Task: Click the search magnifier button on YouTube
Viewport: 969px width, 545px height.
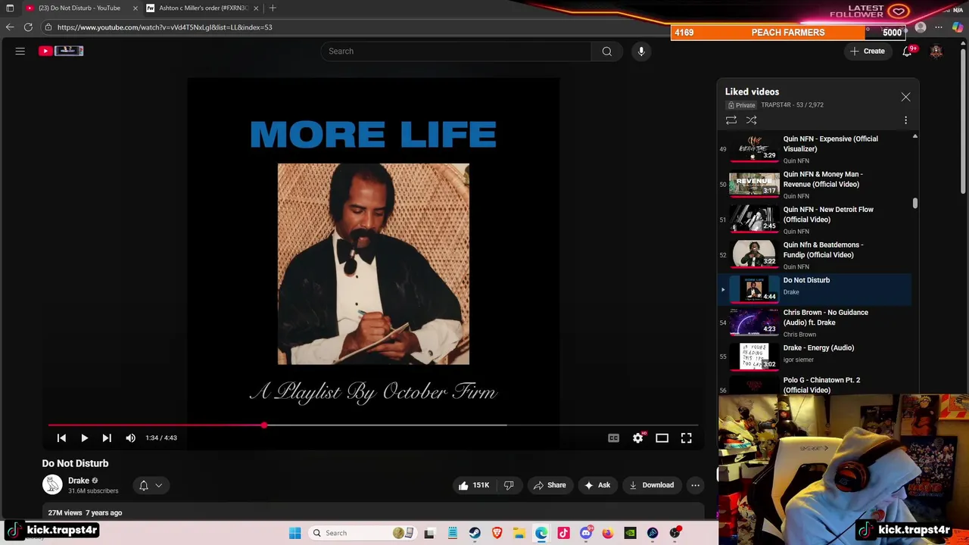Action: (606, 51)
